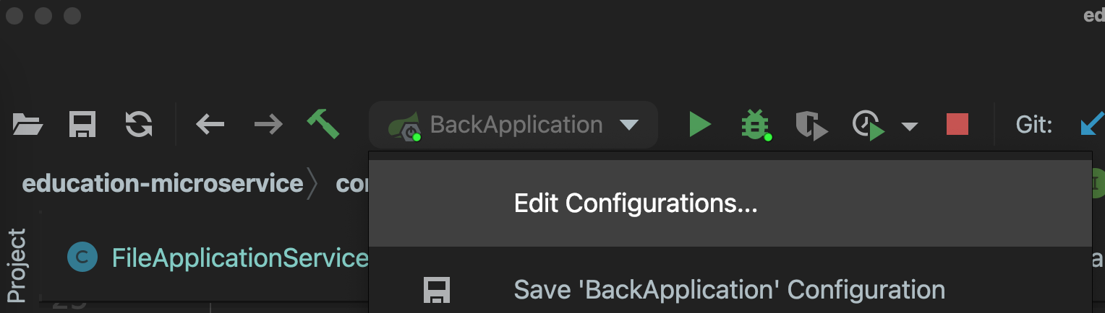Open the BackApplication run configuration selector
The height and width of the screenshot is (313, 1105).
pyautogui.click(x=513, y=125)
